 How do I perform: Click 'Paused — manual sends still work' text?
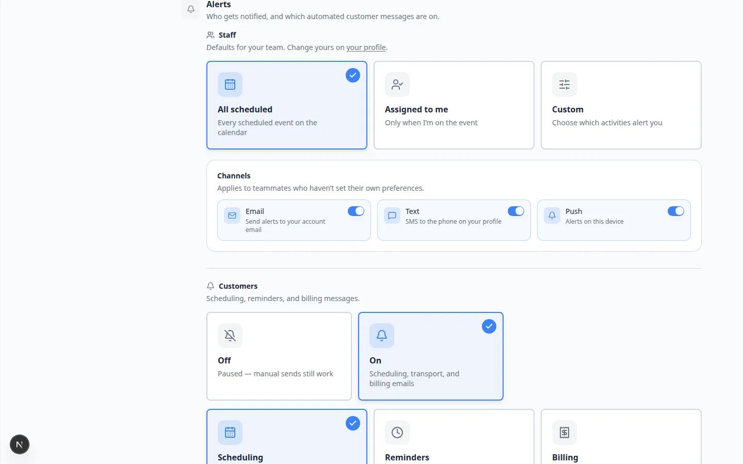point(276,374)
